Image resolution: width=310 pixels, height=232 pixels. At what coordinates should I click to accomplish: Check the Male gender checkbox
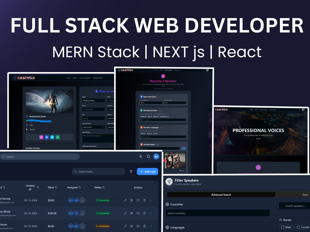click(x=282, y=227)
